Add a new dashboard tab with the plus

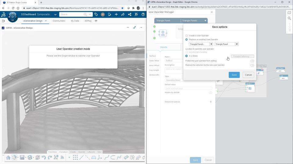click(x=96, y=21)
